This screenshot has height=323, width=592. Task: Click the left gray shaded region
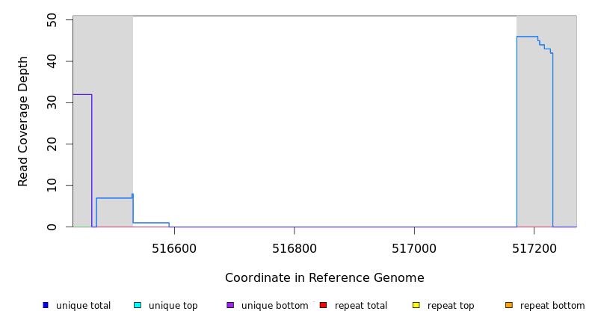click(x=112, y=112)
